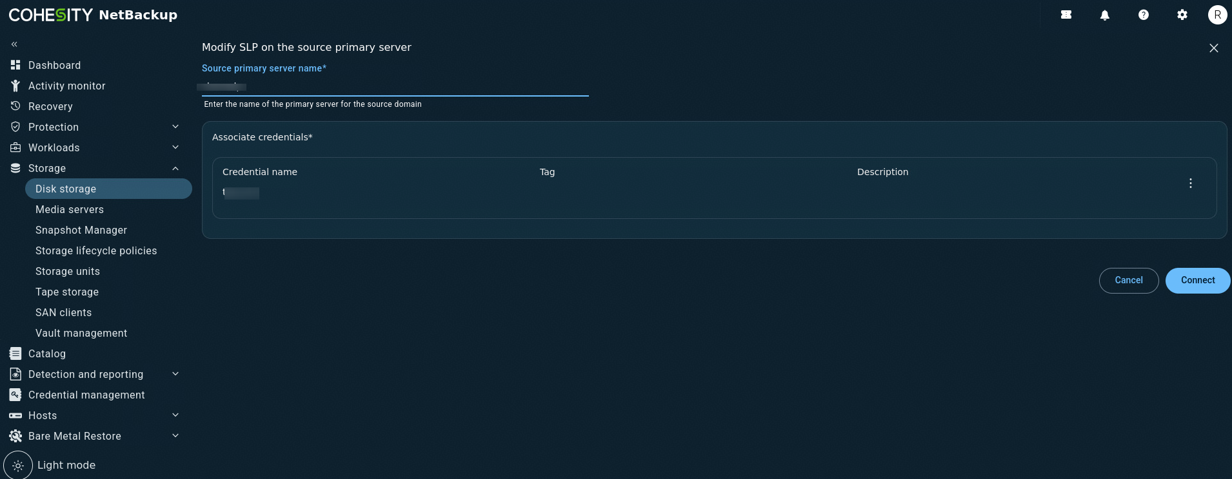Image resolution: width=1232 pixels, height=479 pixels.
Task: Click the Credential management icon
Action: pyautogui.click(x=15, y=395)
